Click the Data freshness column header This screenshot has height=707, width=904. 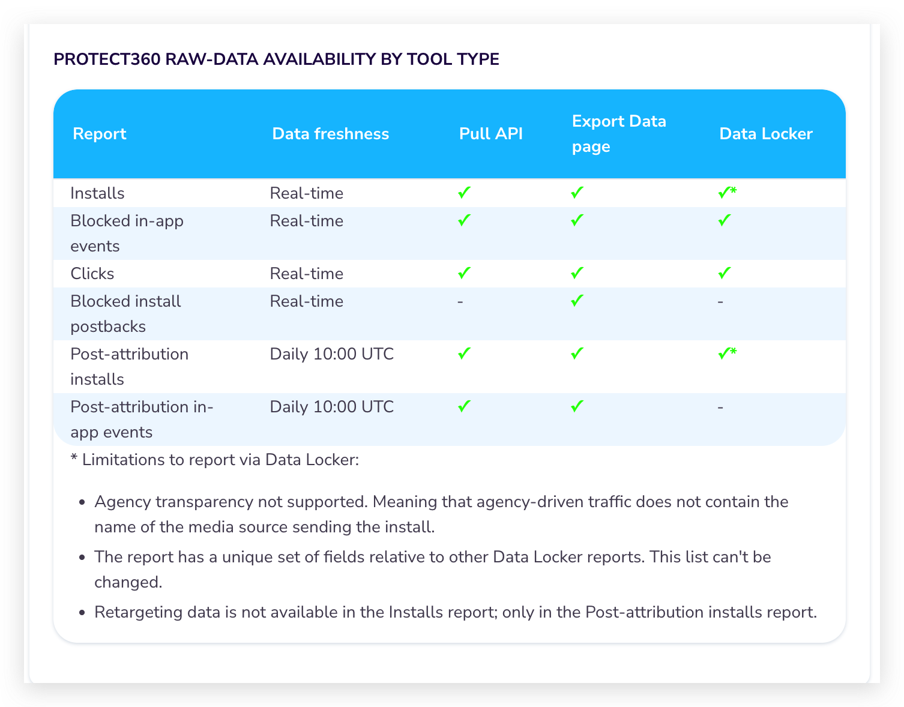click(x=330, y=134)
